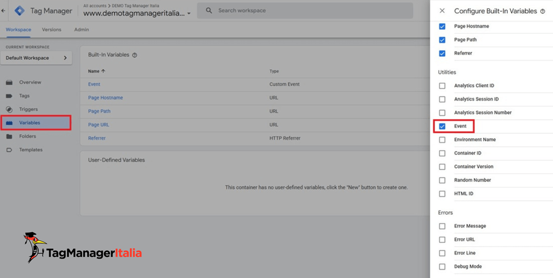
Task: Open the Page URL variable link
Action: click(x=98, y=124)
